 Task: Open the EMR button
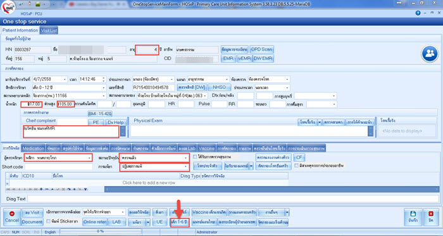pos(228,58)
